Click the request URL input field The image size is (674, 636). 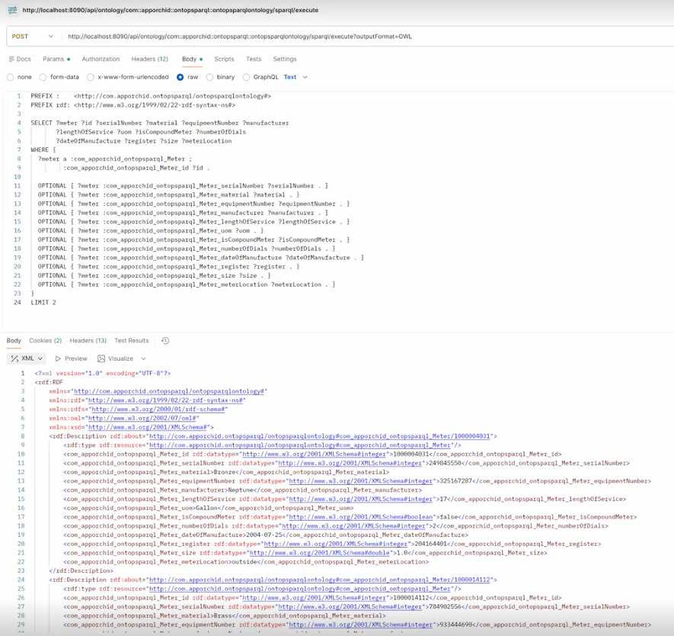click(x=369, y=37)
